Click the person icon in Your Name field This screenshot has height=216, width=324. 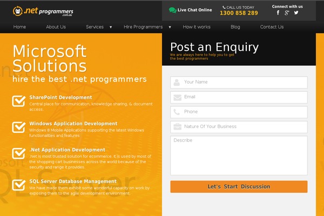(177, 82)
